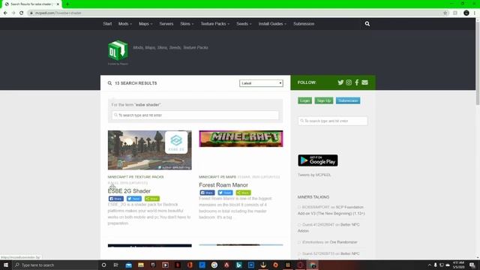
Task: Open SCP Foundation Add-on comment link
Action: (331, 210)
